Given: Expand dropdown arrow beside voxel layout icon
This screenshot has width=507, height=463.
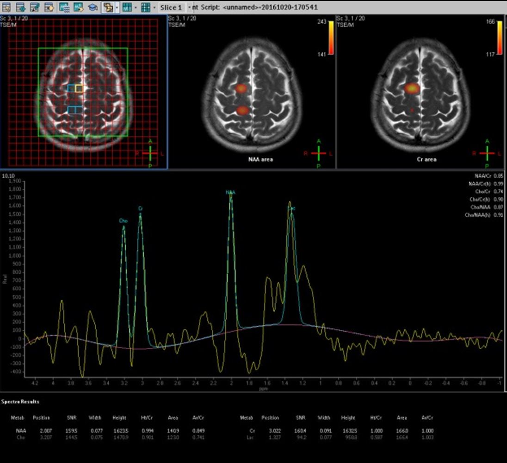Looking at the screenshot, I should tap(117, 7).
